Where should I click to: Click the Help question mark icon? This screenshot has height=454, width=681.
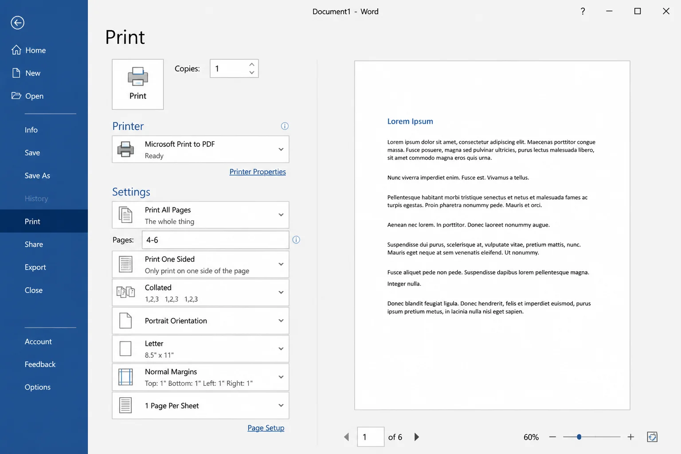click(x=583, y=11)
